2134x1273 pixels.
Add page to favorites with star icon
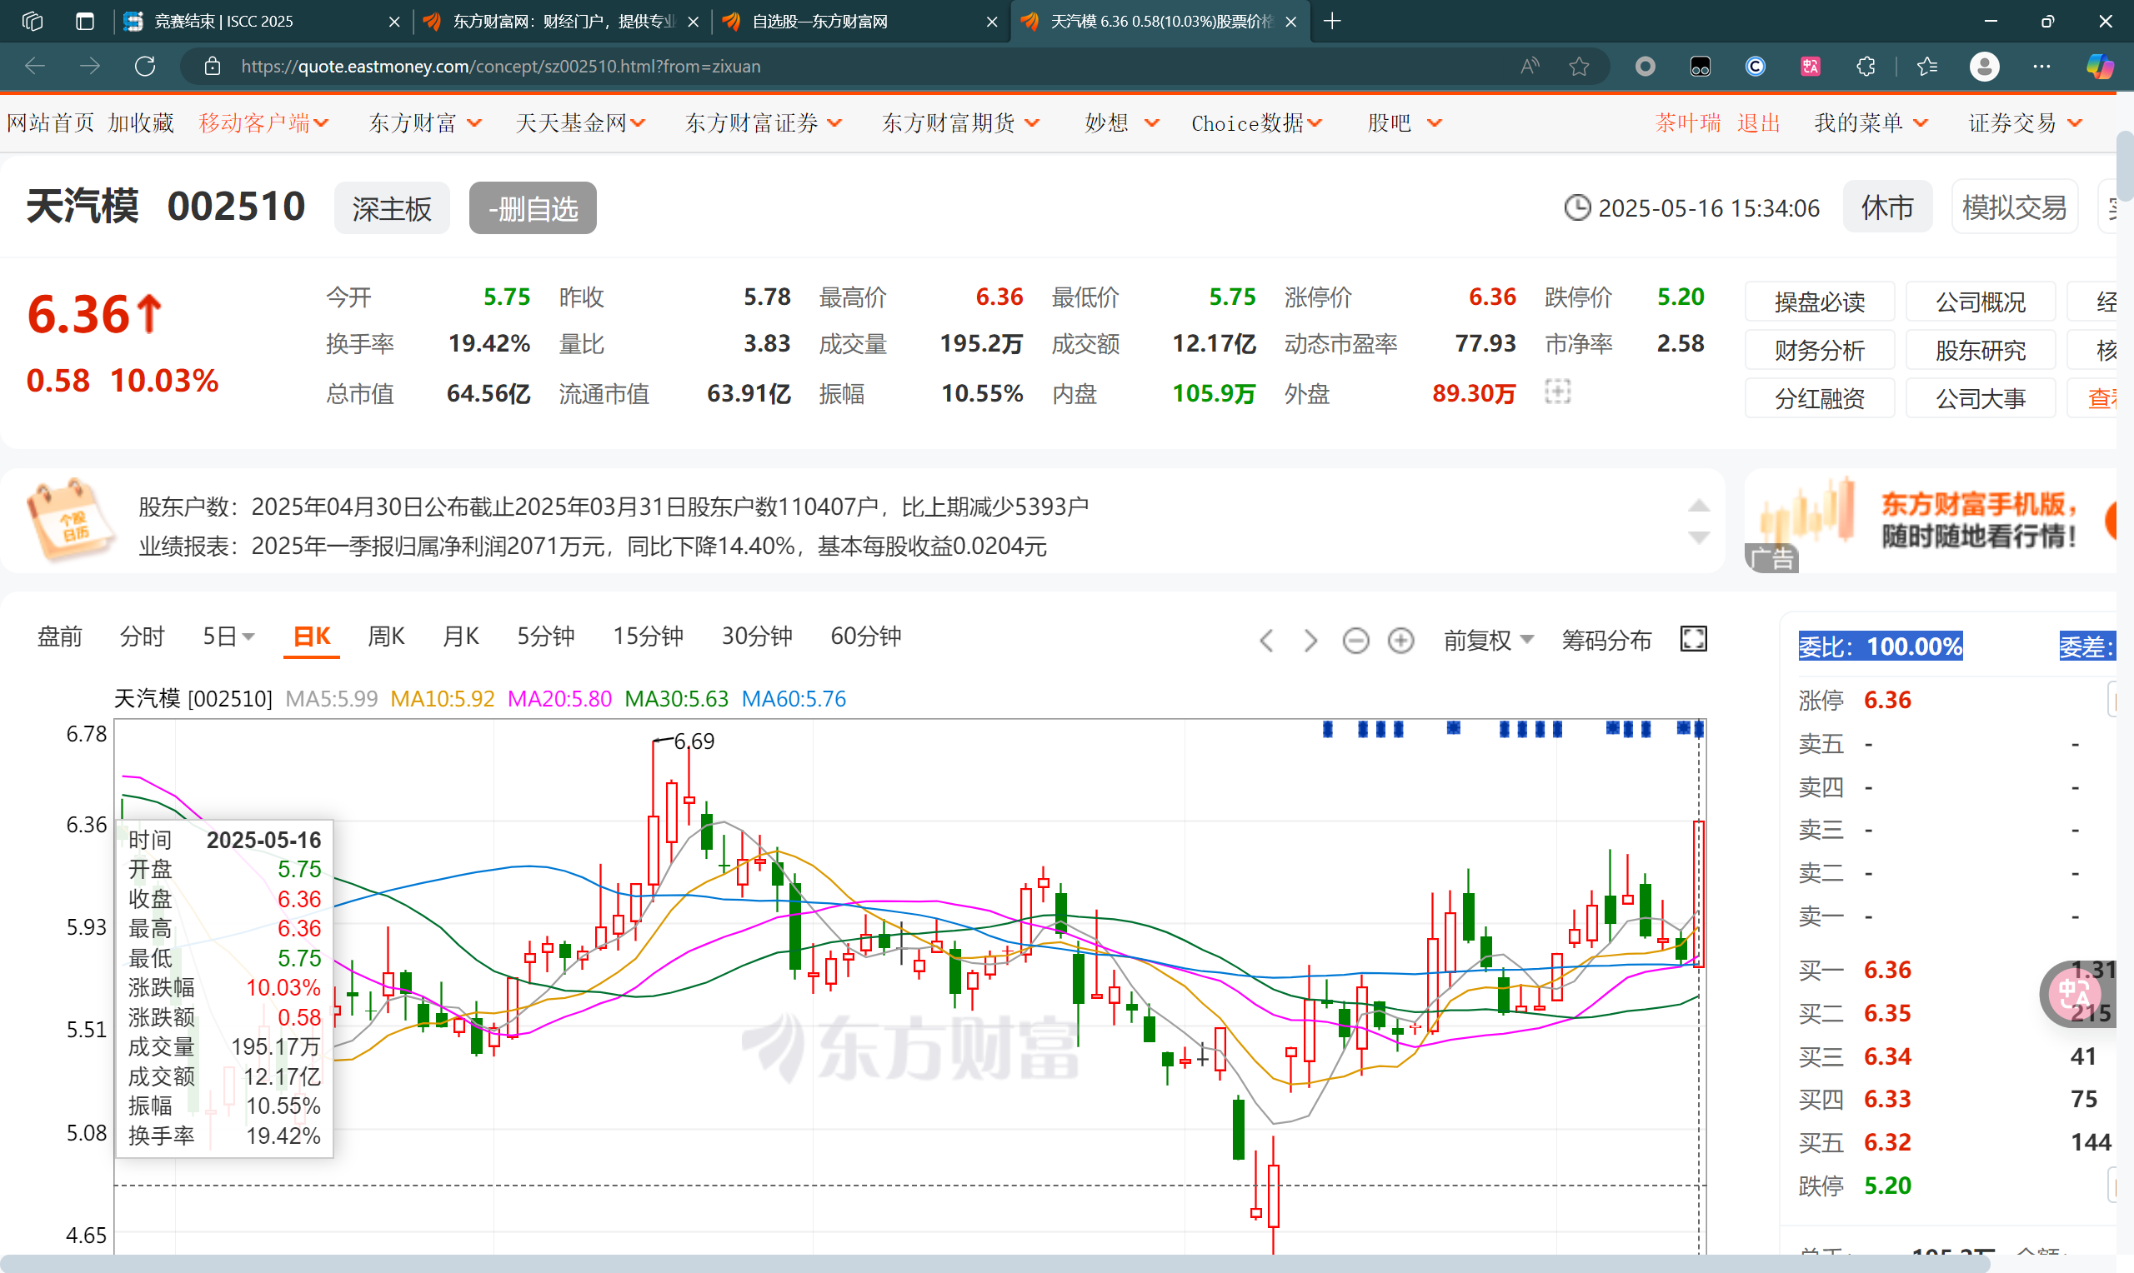point(1579,66)
